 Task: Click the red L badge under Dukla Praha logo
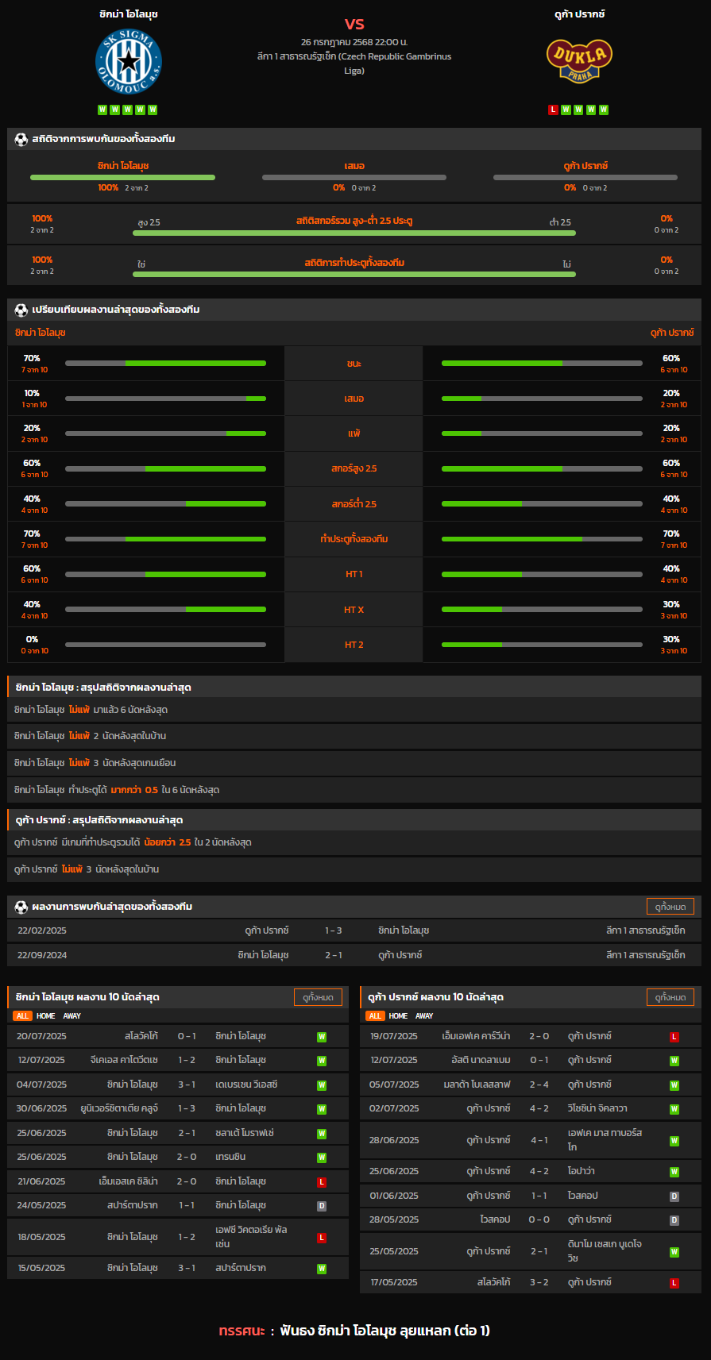[553, 110]
